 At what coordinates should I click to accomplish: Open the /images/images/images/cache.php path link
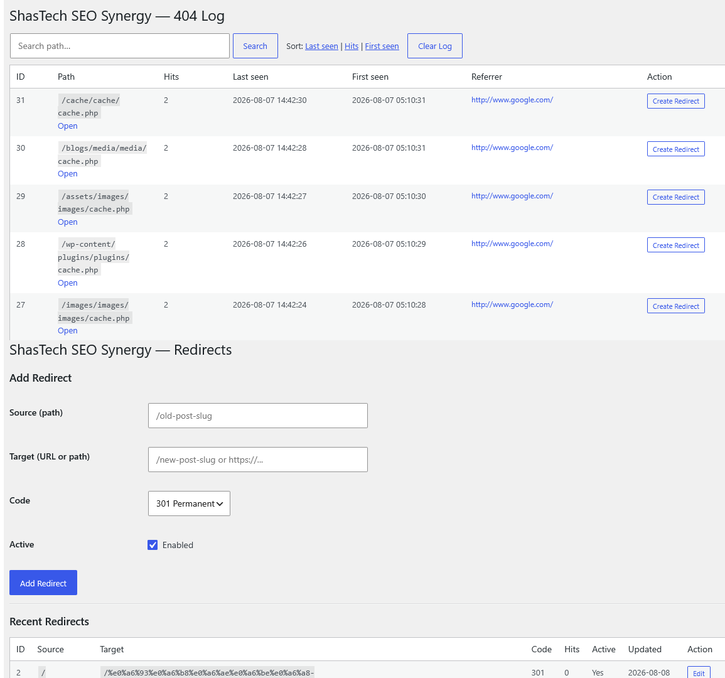(68, 330)
